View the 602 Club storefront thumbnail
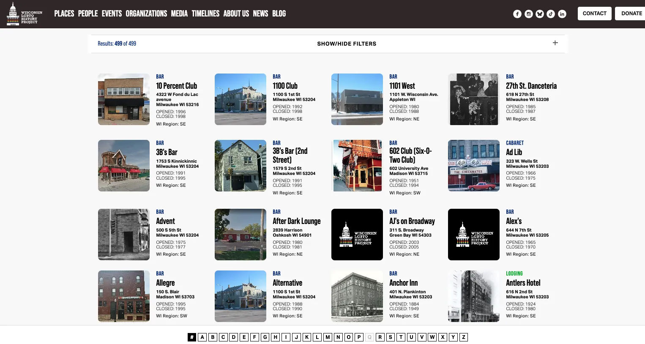 click(x=357, y=166)
